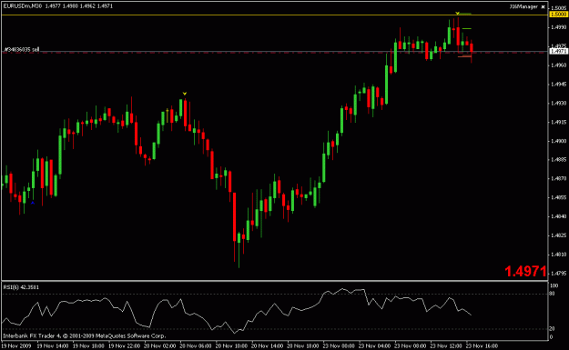Click the 19 Nov 14:00 time label
569x350 pixels.
point(53,346)
